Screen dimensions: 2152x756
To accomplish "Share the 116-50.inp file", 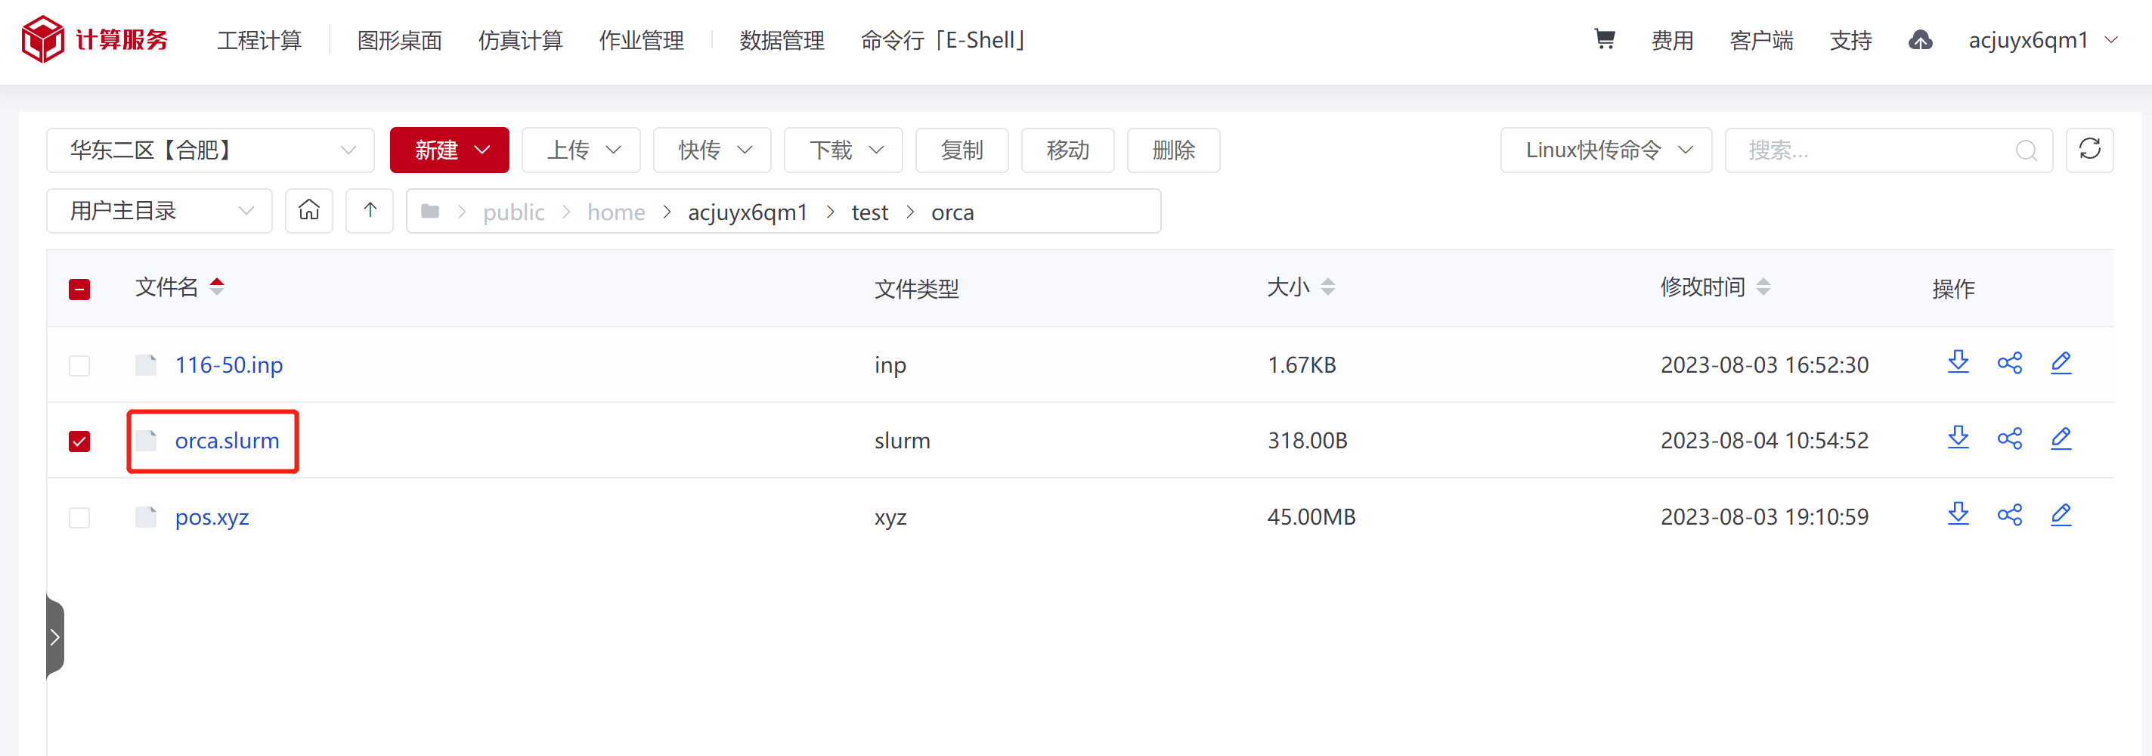I will tap(2009, 363).
